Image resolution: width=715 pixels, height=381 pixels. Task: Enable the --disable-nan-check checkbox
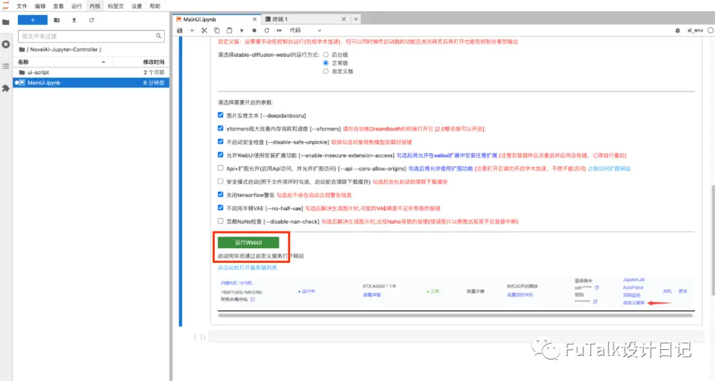point(220,221)
